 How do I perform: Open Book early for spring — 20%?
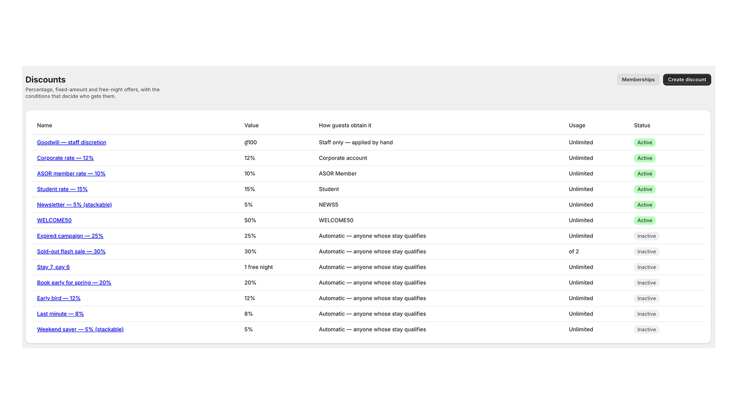(x=74, y=283)
